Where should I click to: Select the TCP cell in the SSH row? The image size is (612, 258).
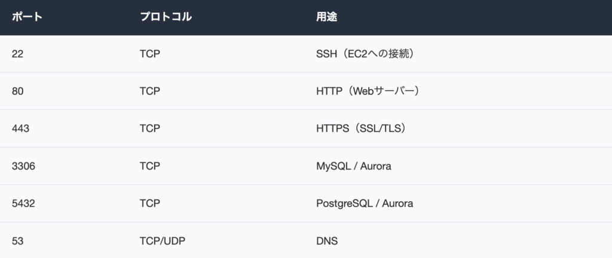[149, 54]
